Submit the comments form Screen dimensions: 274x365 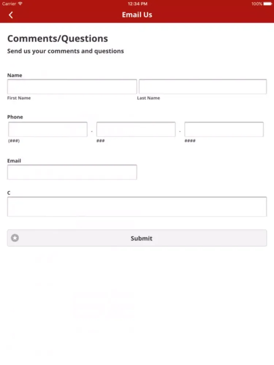137,238
